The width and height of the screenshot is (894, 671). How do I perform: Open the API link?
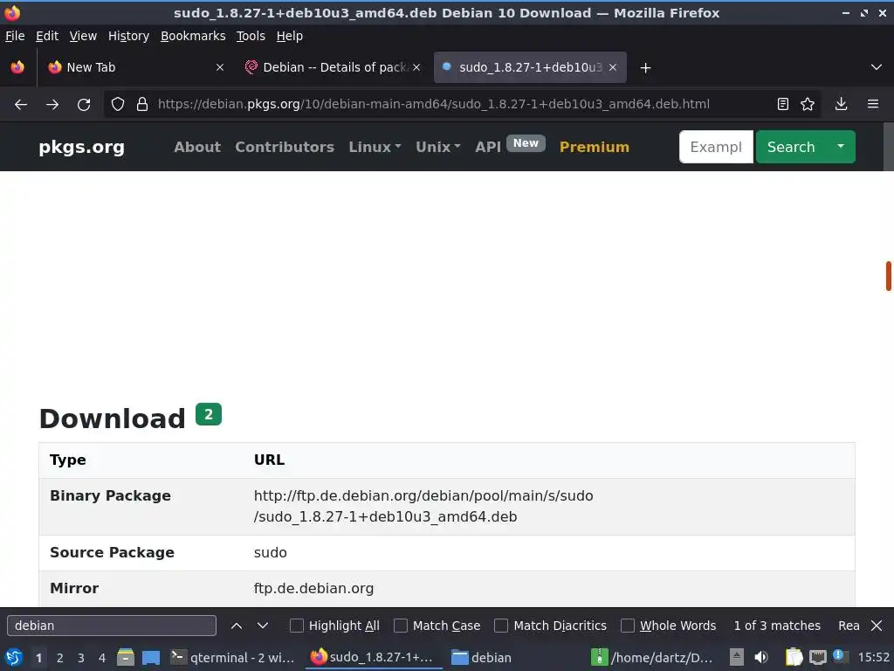(x=488, y=147)
